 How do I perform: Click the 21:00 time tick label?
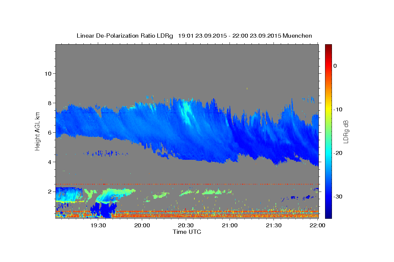230,225
